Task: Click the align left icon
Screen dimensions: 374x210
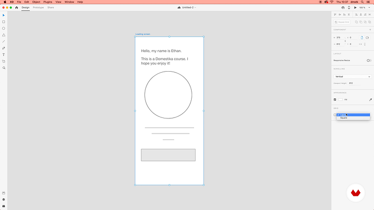Action: click(x=356, y=15)
